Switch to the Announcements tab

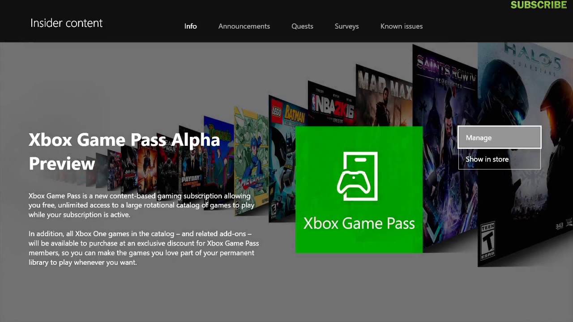tap(244, 26)
